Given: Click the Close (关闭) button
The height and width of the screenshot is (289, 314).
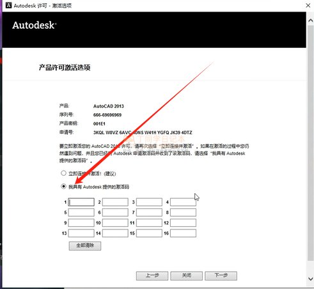Looking at the screenshot, I should (x=187, y=276).
